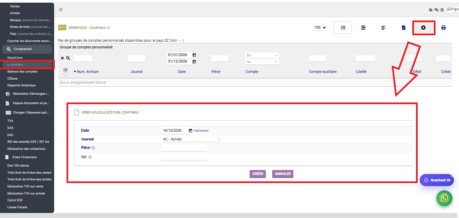Image resolution: width=459 pixels, height=218 pixels.
Task: Go to Balance des comptes
Action: point(22,72)
